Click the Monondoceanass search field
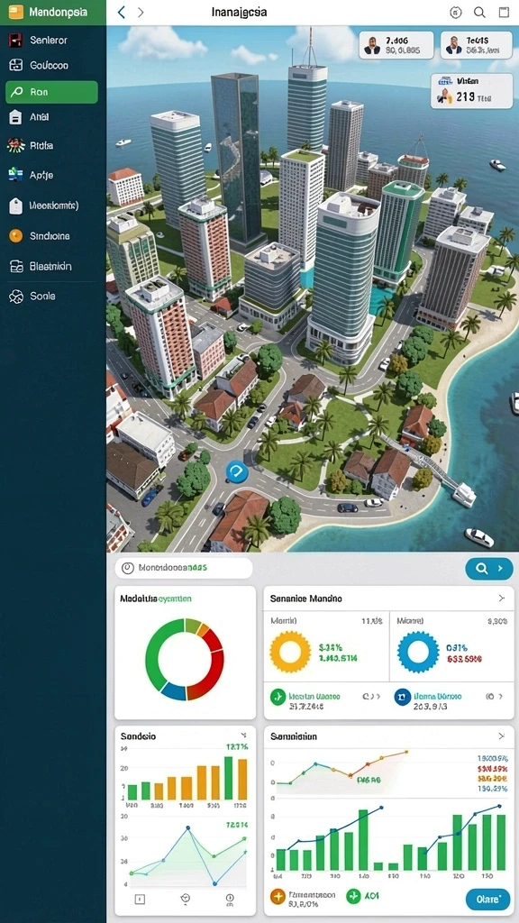The width and height of the screenshot is (519, 923). [x=184, y=568]
